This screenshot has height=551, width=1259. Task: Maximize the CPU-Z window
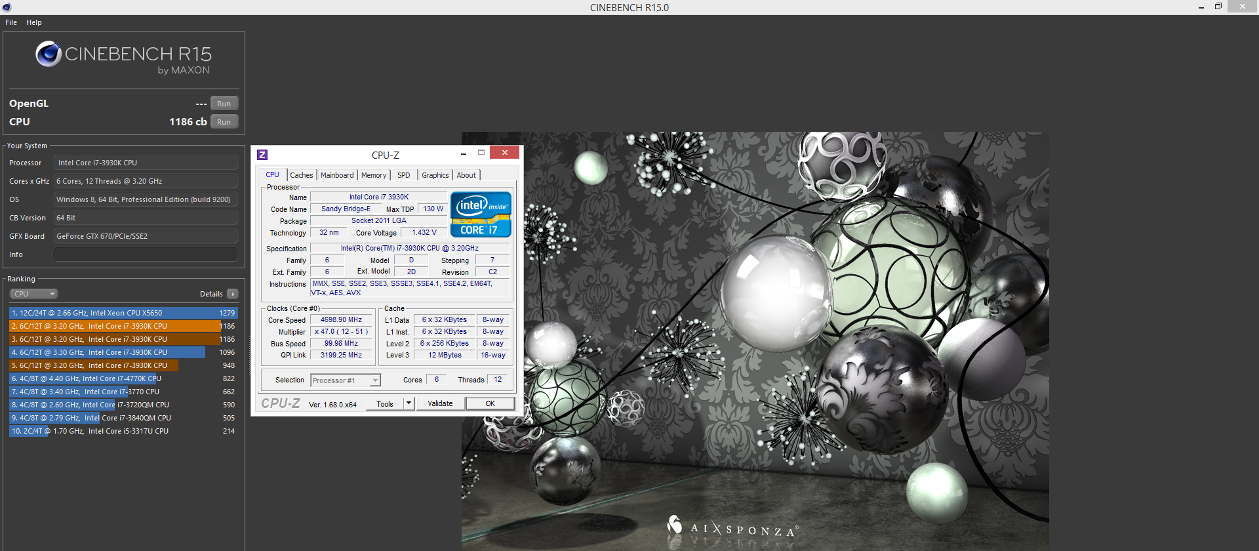(481, 152)
